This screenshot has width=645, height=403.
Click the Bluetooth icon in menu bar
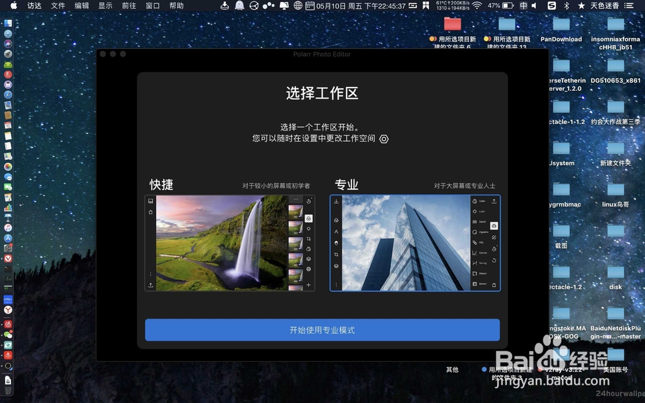566,5
